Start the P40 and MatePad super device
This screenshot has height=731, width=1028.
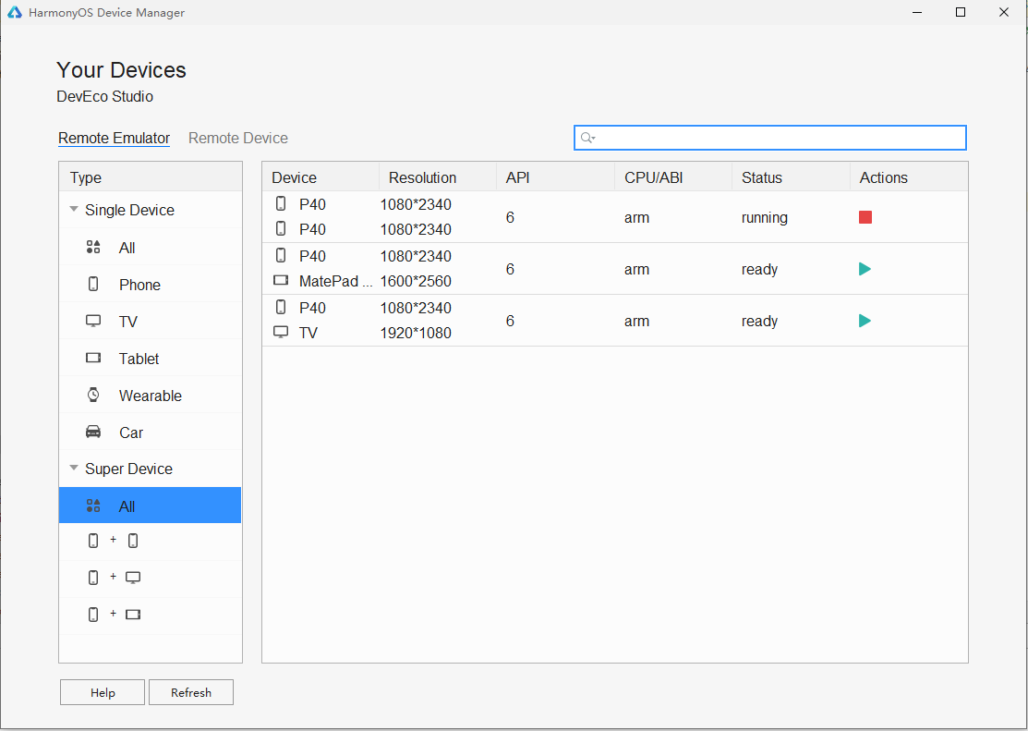[865, 268]
